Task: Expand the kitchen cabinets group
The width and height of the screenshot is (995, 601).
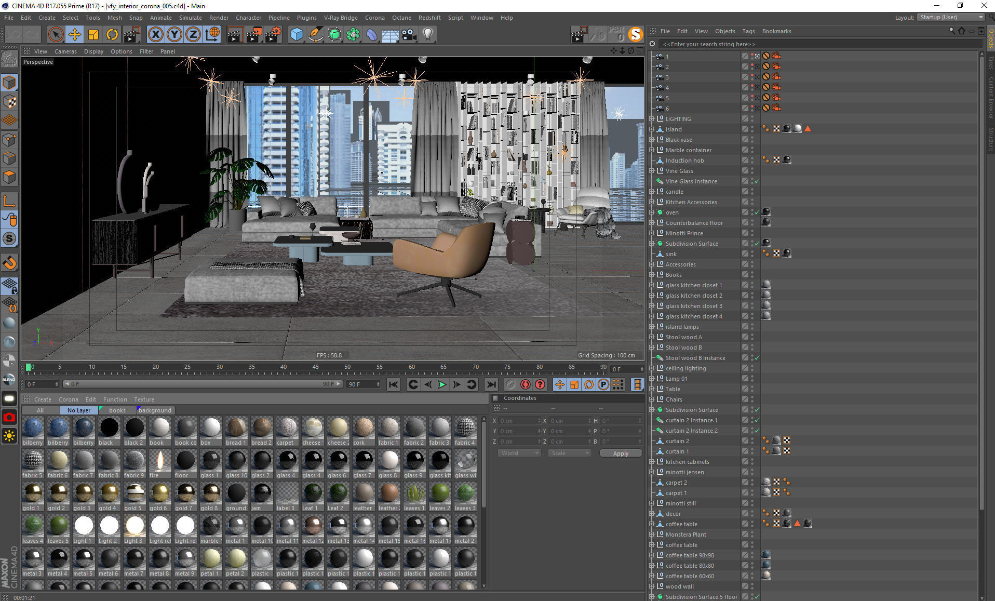Action: click(652, 462)
